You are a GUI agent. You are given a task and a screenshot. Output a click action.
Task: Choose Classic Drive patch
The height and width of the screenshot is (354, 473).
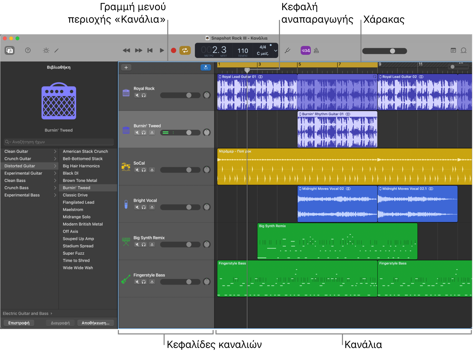coord(75,195)
